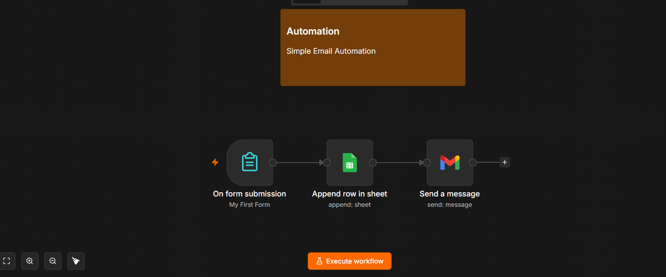Run the Execute workflow button
Viewport: 666px width, 277px height.
coord(350,261)
